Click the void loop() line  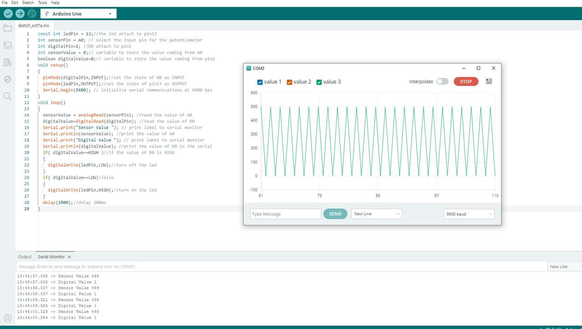(51, 102)
